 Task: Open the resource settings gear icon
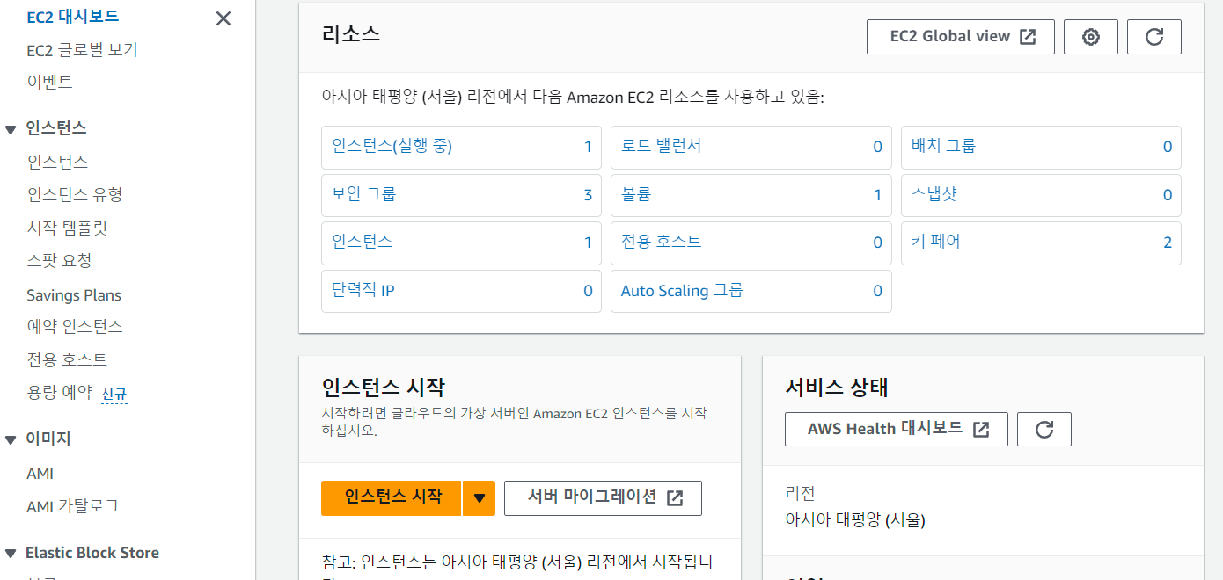tap(1091, 37)
